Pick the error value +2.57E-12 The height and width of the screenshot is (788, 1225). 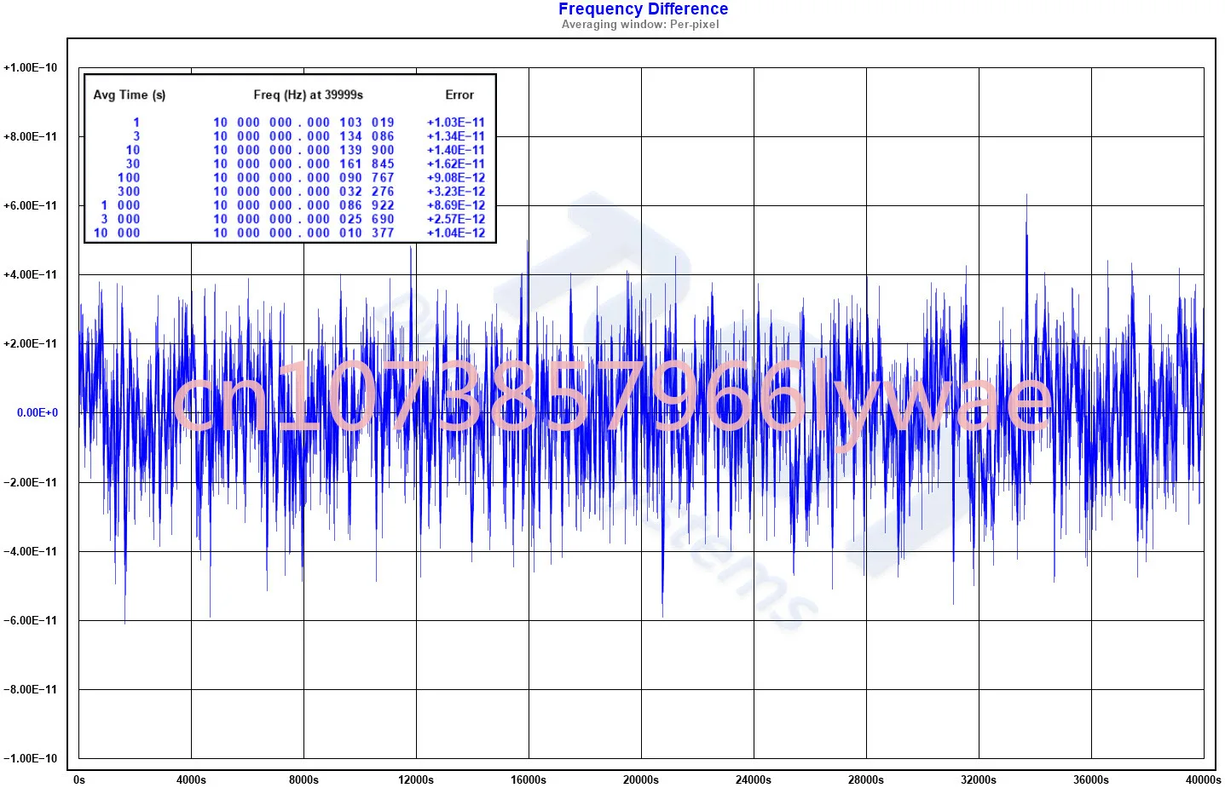click(456, 219)
